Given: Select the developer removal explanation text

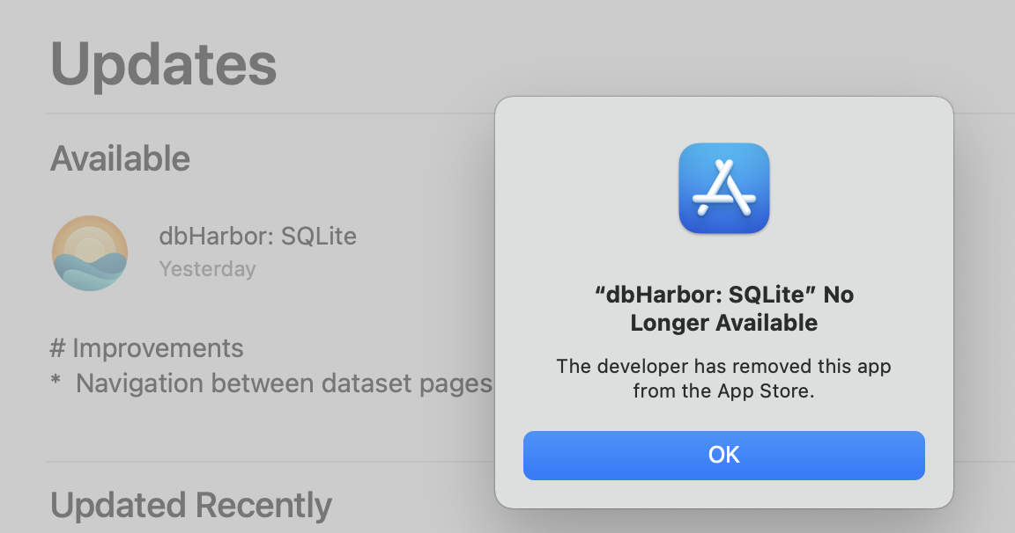Looking at the screenshot, I should (723, 379).
